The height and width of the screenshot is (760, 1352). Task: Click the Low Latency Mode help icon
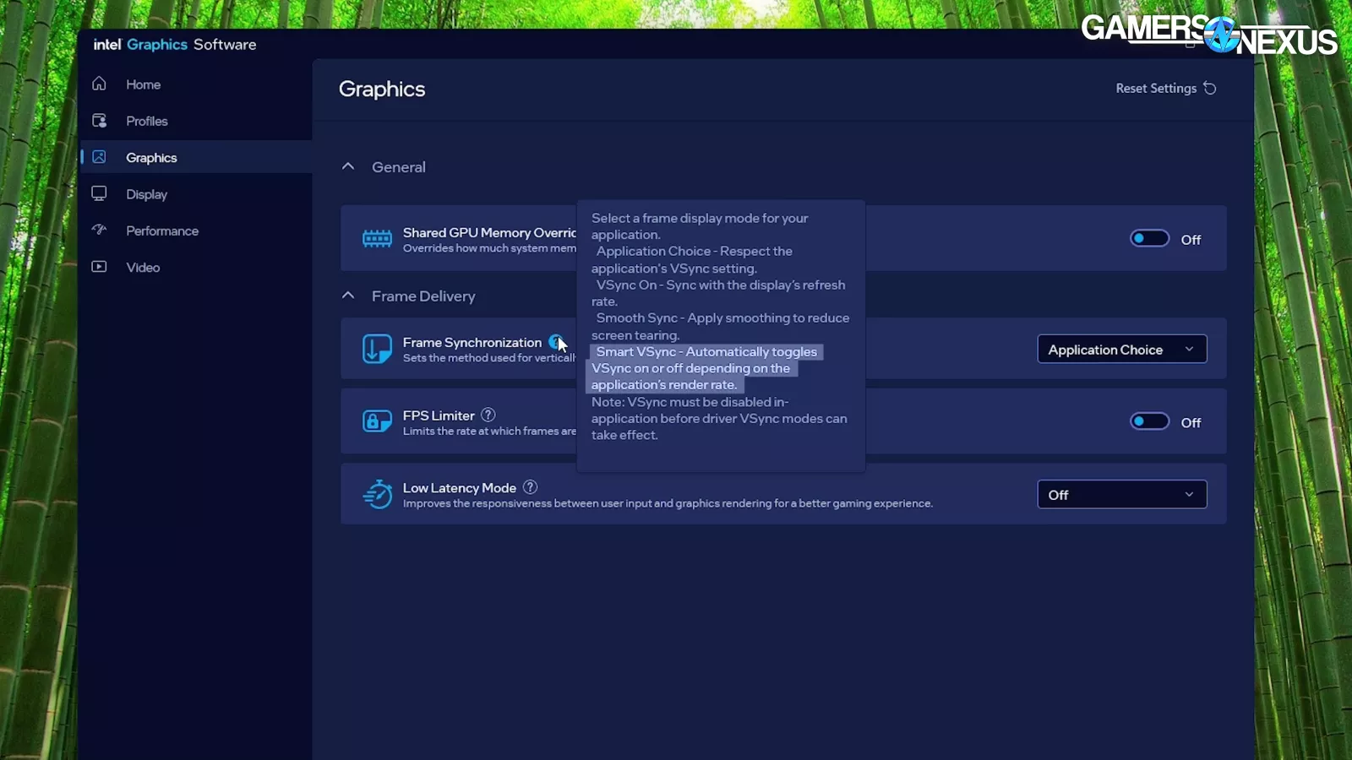tap(530, 487)
